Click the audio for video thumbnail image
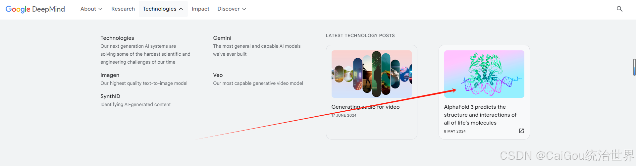Image resolution: width=636 pixels, height=166 pixels. tap(371, 74)
